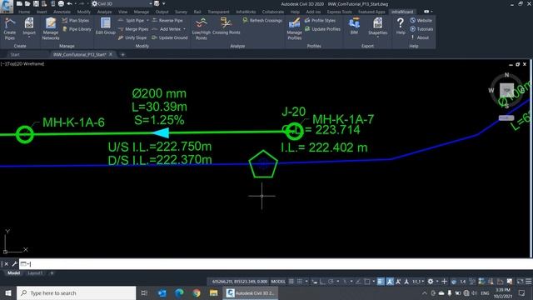Click the Windows search box
Image resolution: width=533 pixels, height=300 pixels.
coord(76,292)
